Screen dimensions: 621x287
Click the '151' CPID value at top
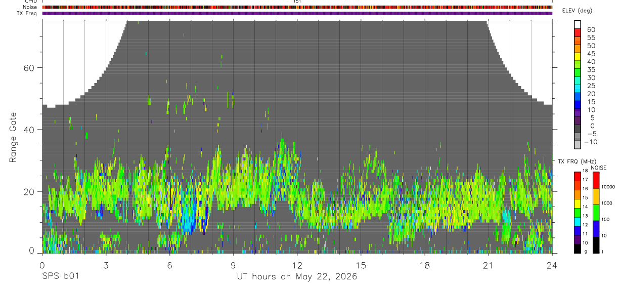[x=297, y=2]
